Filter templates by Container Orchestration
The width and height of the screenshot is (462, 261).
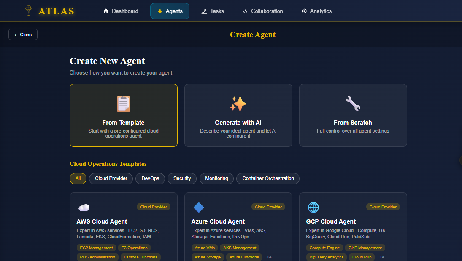tap(268, 178)
